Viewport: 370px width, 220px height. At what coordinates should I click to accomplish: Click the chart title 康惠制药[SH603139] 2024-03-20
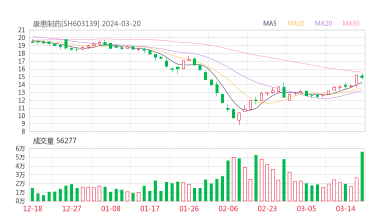86,24
